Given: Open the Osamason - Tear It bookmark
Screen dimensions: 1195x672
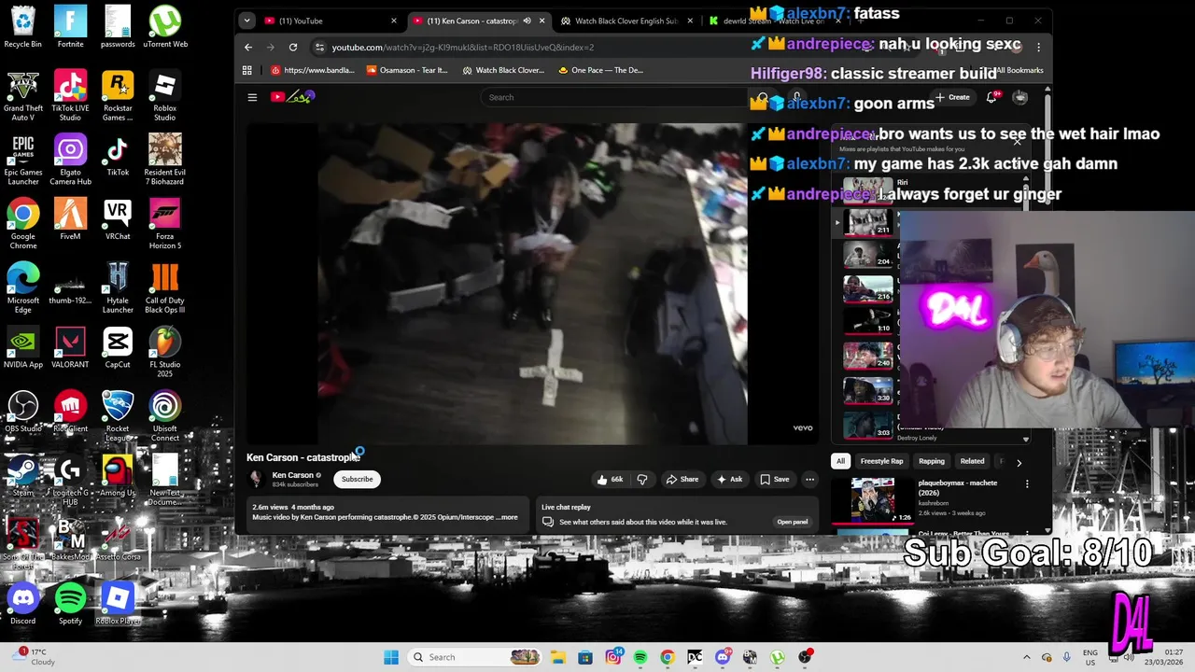Looking at the screenshot, I should (x=407, y=70).
